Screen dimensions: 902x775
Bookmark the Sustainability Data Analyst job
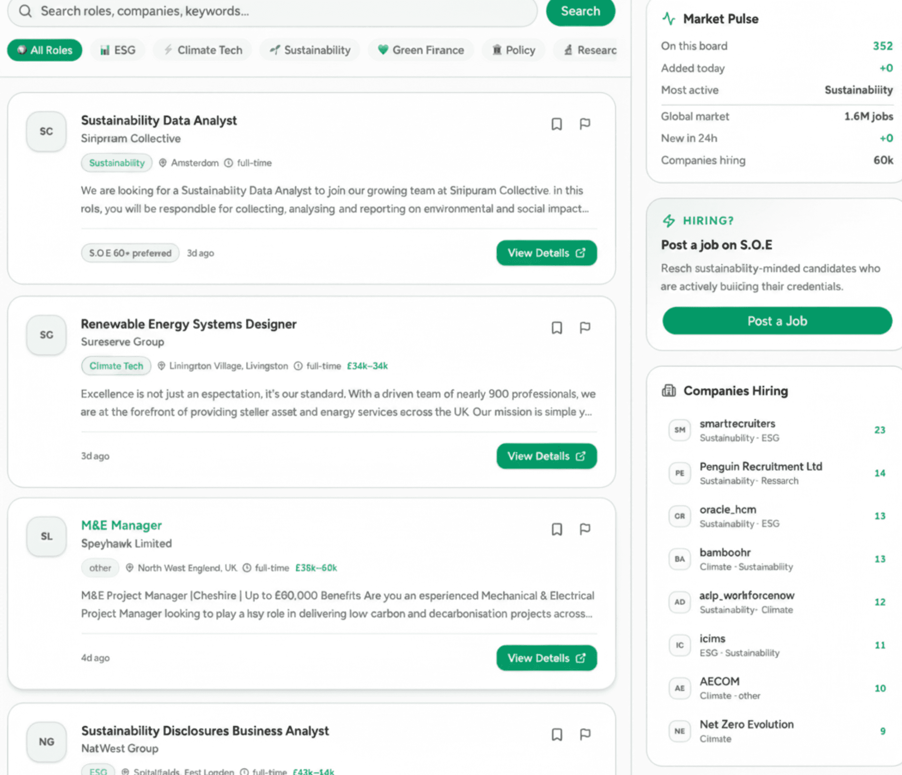(557, 124)
